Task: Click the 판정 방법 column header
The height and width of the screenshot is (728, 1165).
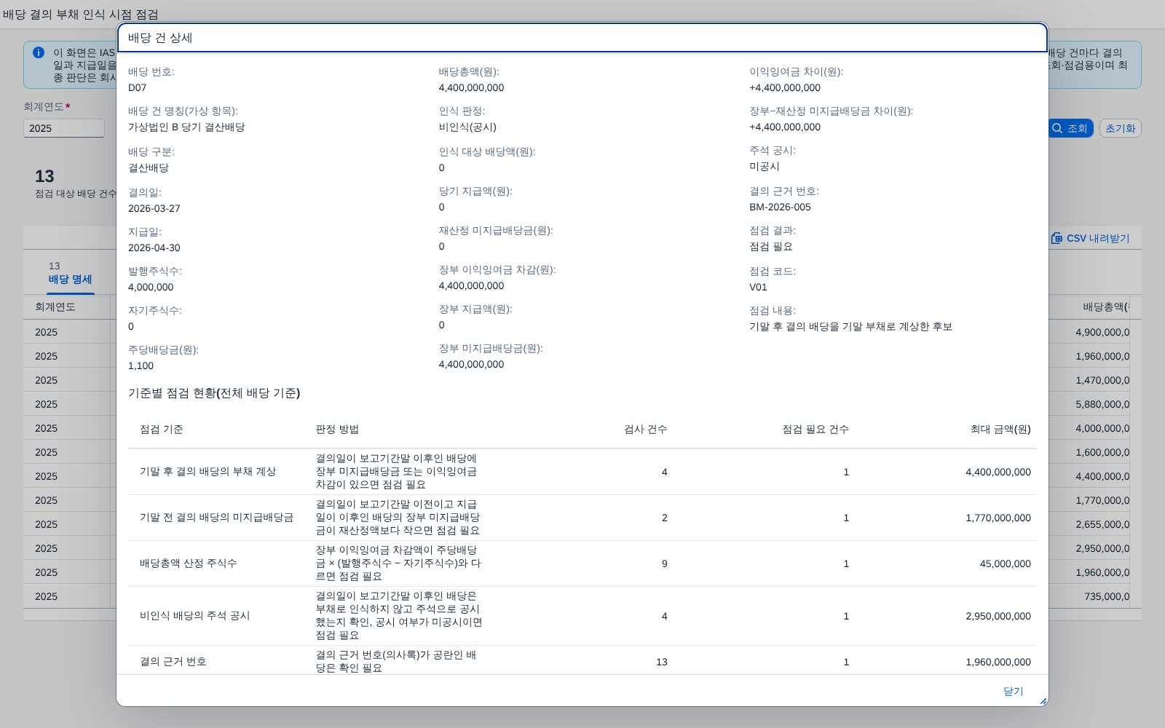Action: [x=337, y=429]
